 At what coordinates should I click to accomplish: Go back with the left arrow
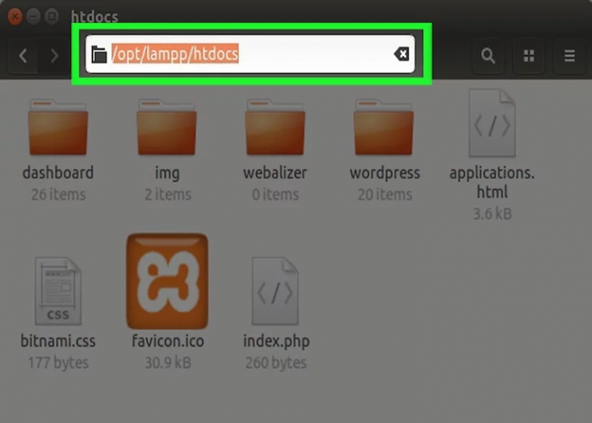23,56
